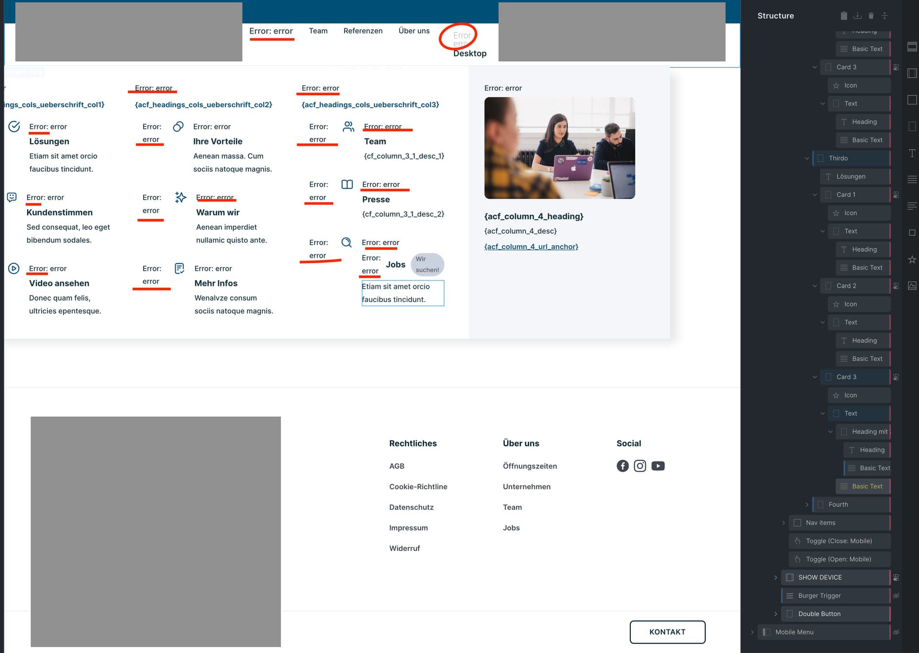
Task: Toggle visibility of Mobile Menu element
Action: coord(896,632)
